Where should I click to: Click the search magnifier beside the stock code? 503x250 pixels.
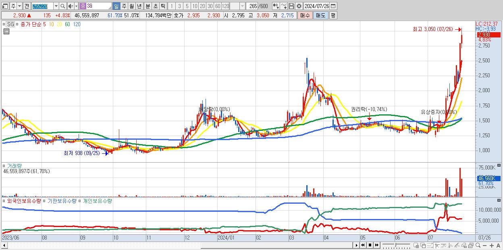62,6
